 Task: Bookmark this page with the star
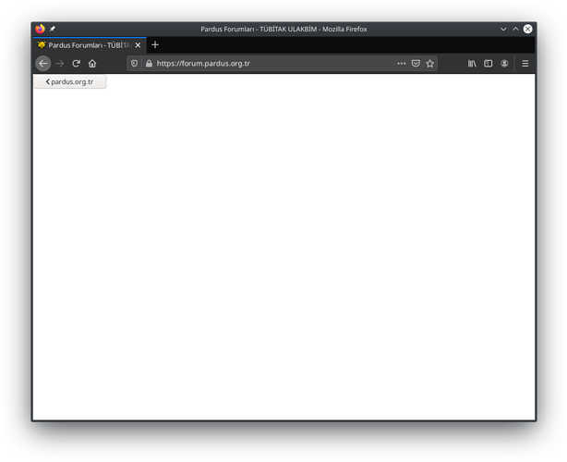(x=429, y=64)
